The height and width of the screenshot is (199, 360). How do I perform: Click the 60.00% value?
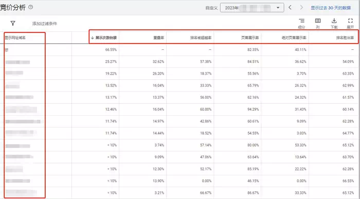[206, 109]
